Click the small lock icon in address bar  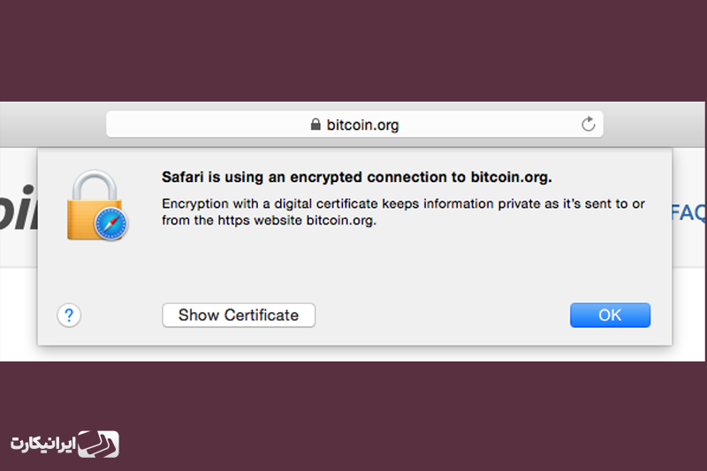[x=315, y=124]
